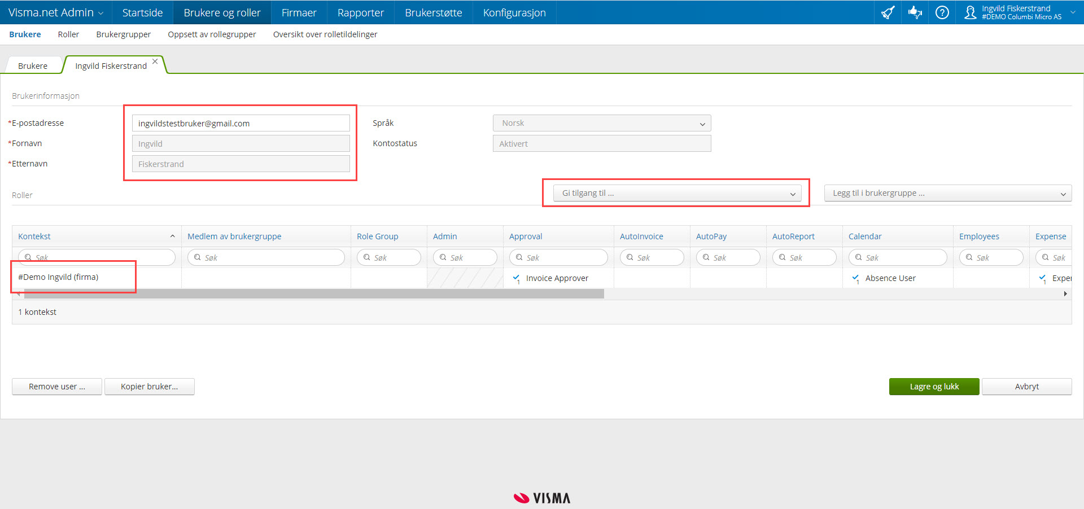
Task: Click search icon in Role Group filter
Action: (367, 257)
